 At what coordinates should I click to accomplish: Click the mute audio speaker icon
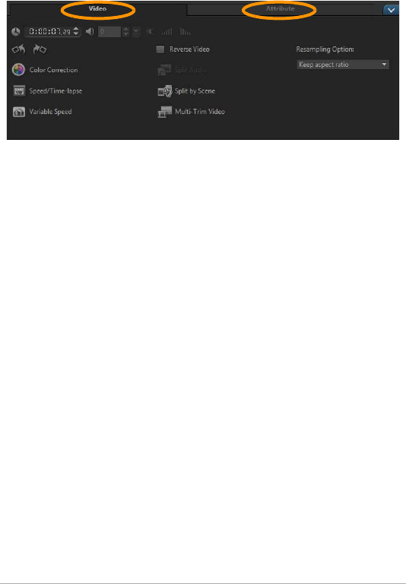pos(150,32)
